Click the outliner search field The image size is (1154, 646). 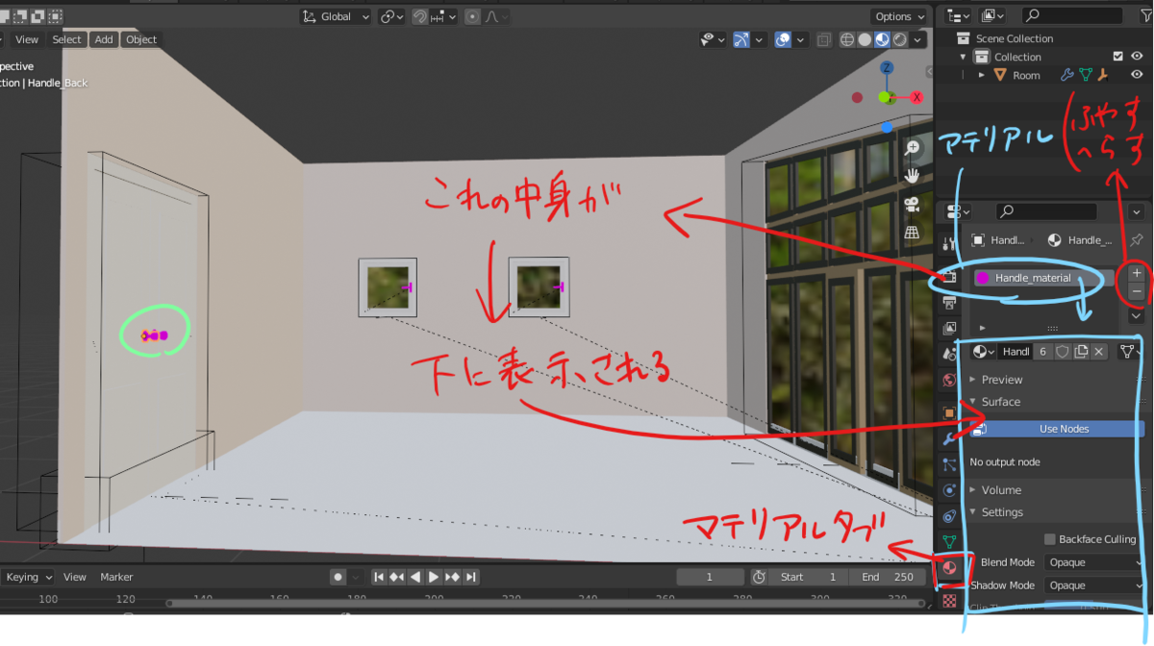pos(1071,15)
